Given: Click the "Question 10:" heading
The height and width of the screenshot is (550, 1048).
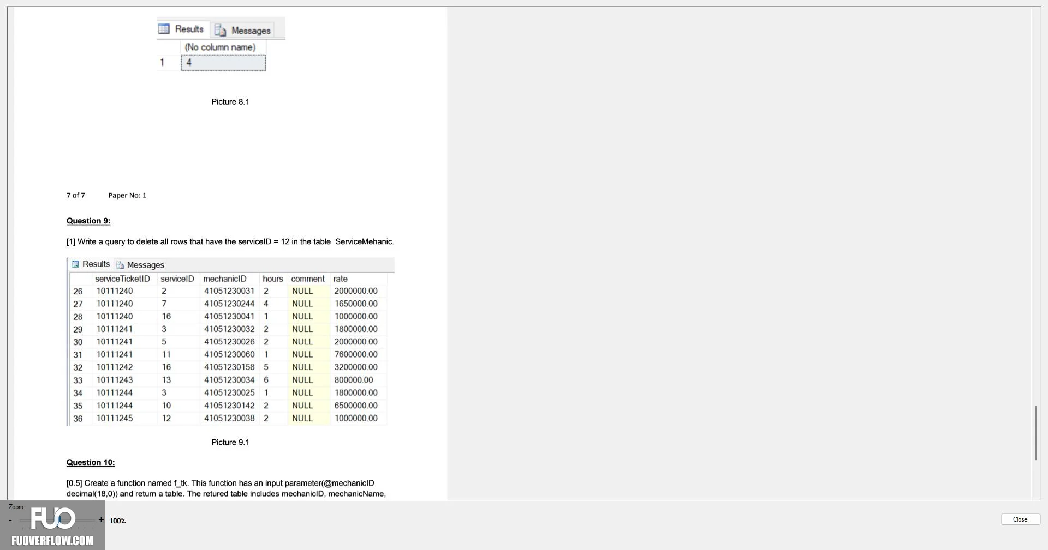Looking at the screenshot, I should pos(91,462).
